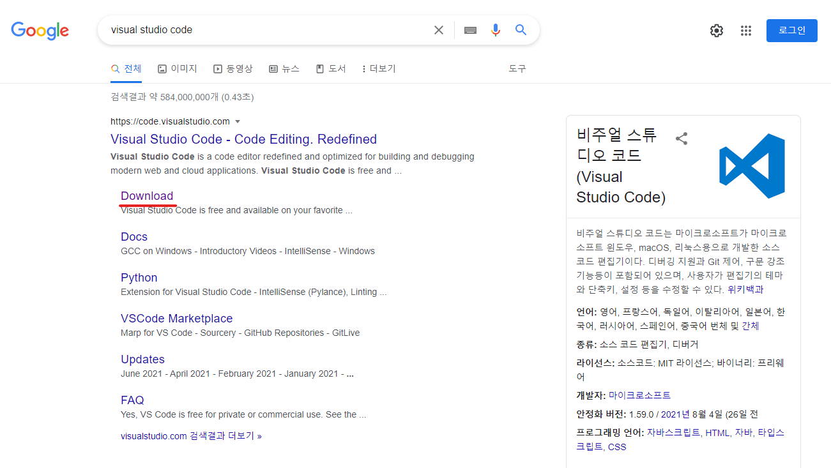
Task: Share the Visual Studio Code knowledge panel
Action: [682, 139]
